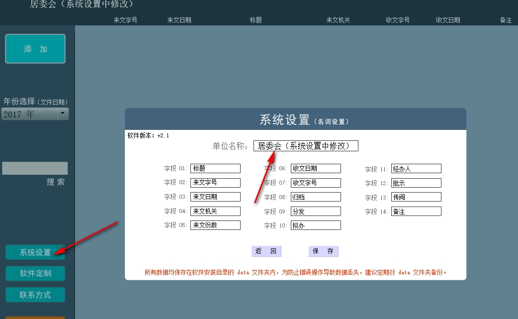Click the 保存 button
The width and height of the screenshot is (518, 319).
323,251
